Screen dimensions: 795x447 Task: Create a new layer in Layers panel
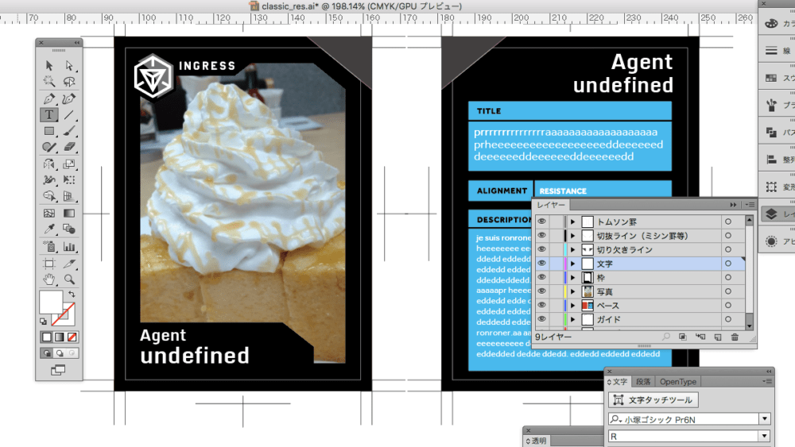tap(717, 337)
